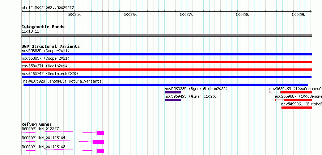Image resolution: width=322 pixels, height=155 pixels.
Task: Open the nsv6465747 (Sedlazeck2020) label
Action: (50, 74)
